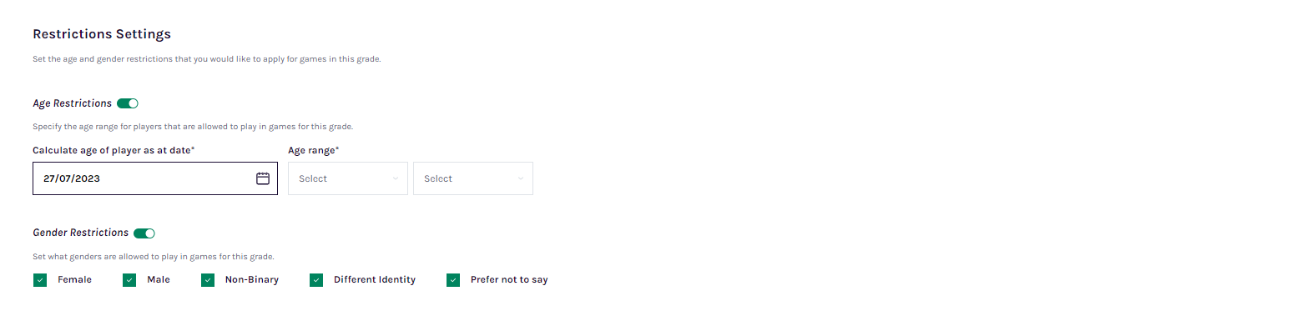Uncheck the Prefer not to say checkbox
Image resolution: width=1307 pixels, height=311 pixels.
453,280
